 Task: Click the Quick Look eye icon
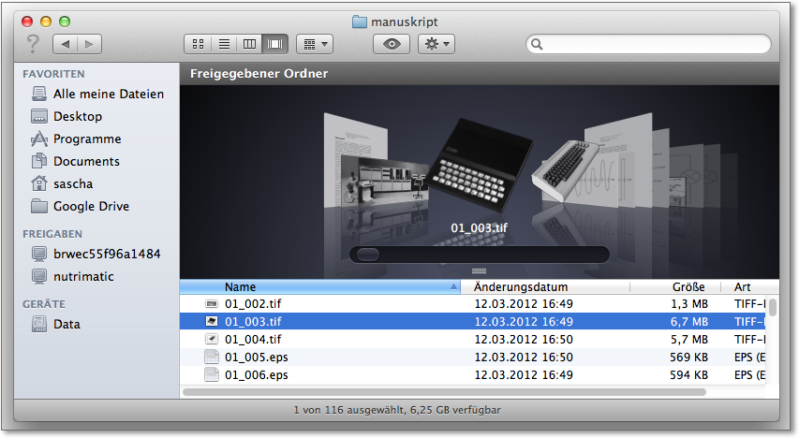tap(392, 43)
